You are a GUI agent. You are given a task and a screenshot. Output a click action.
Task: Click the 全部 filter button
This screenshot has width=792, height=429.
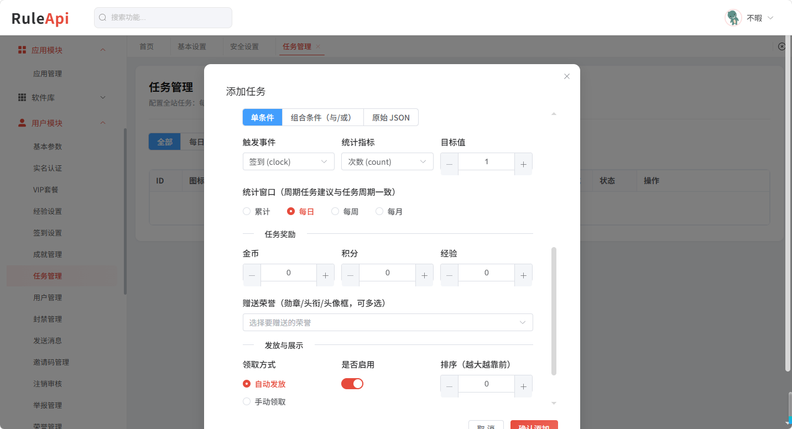tap(165, 142)
